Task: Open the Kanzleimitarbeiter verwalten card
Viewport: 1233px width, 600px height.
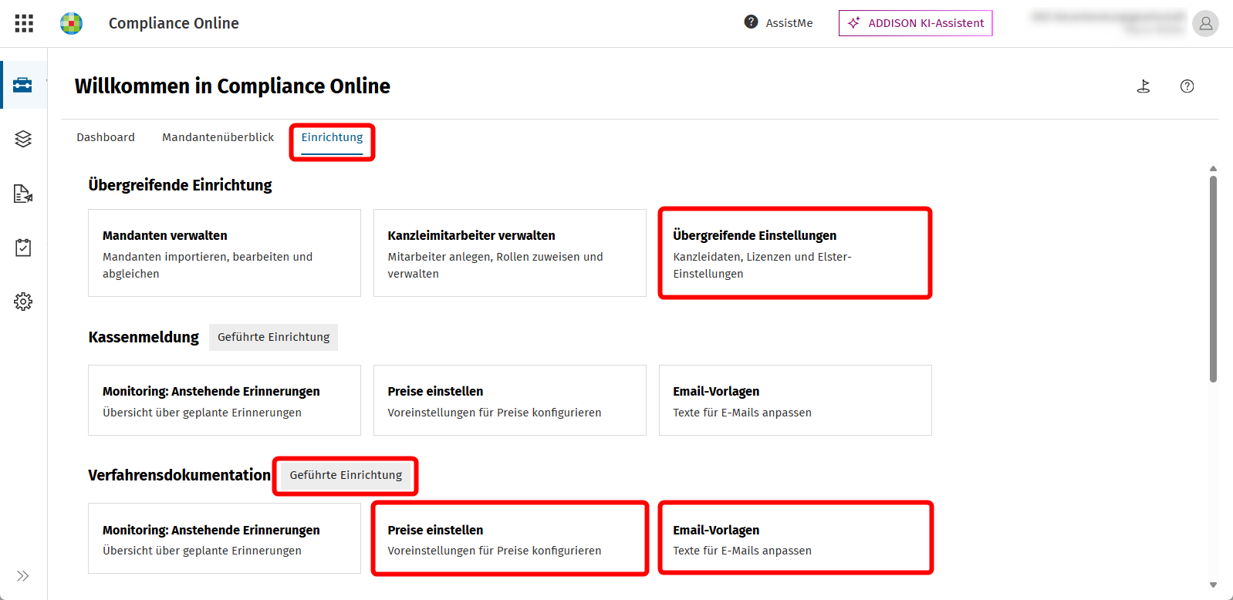Action: 510,253
